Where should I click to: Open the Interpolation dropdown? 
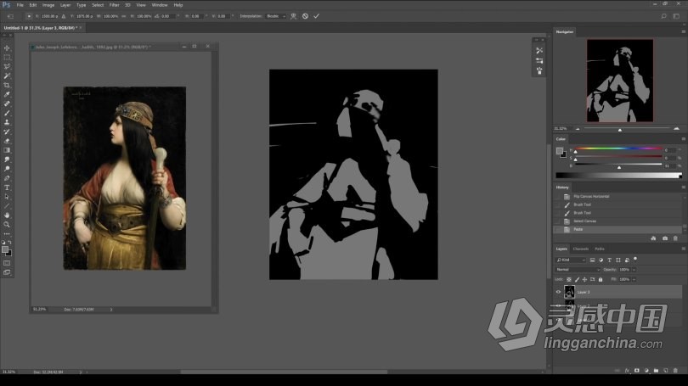276,16
